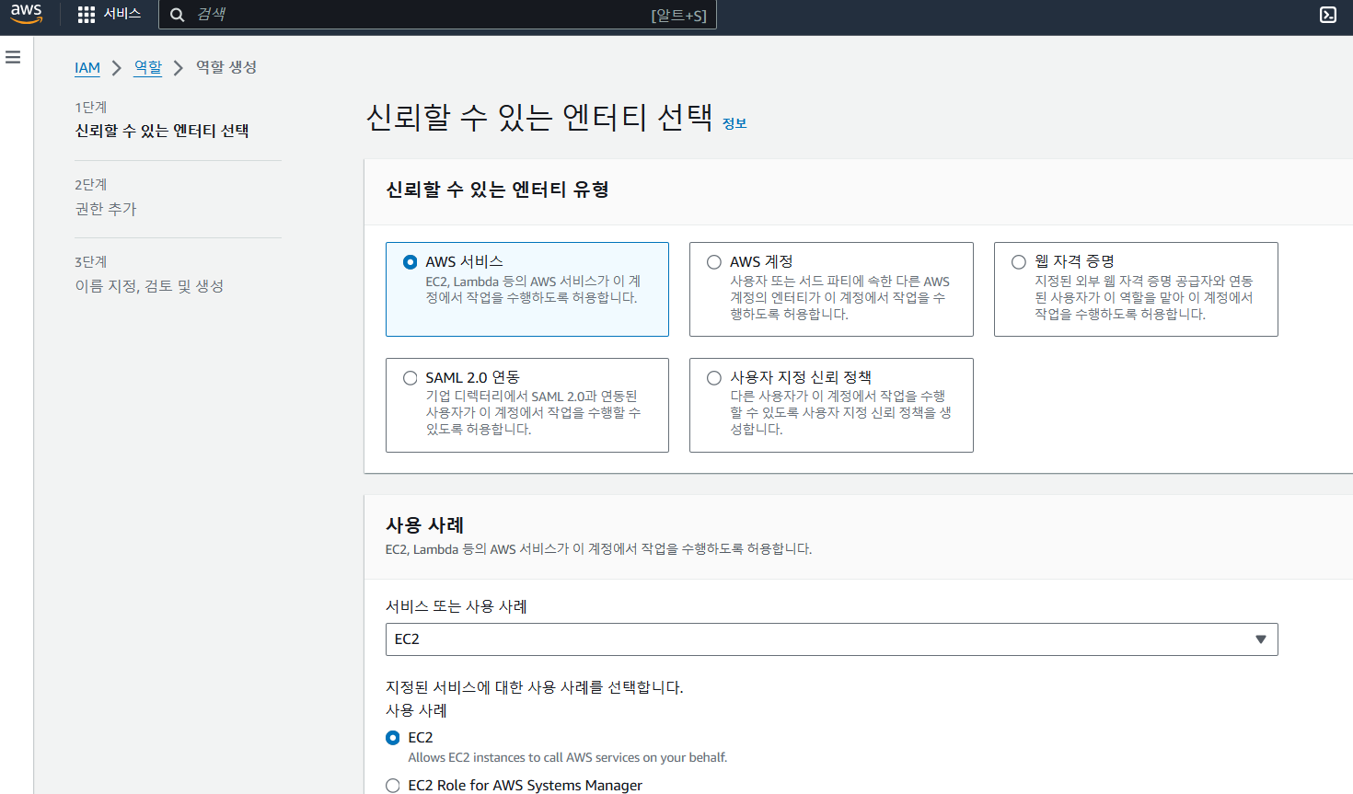Open the 정보 info link

[734, 123]
